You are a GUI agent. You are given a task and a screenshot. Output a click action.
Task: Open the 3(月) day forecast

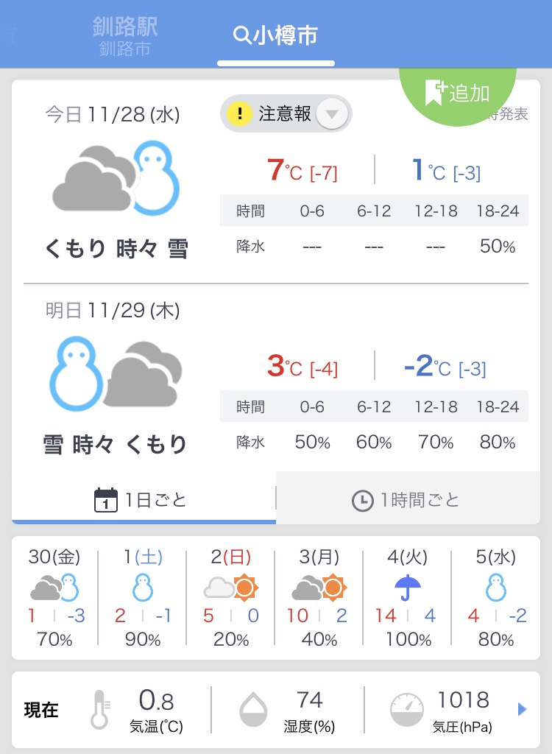click(x=319, y=597)
